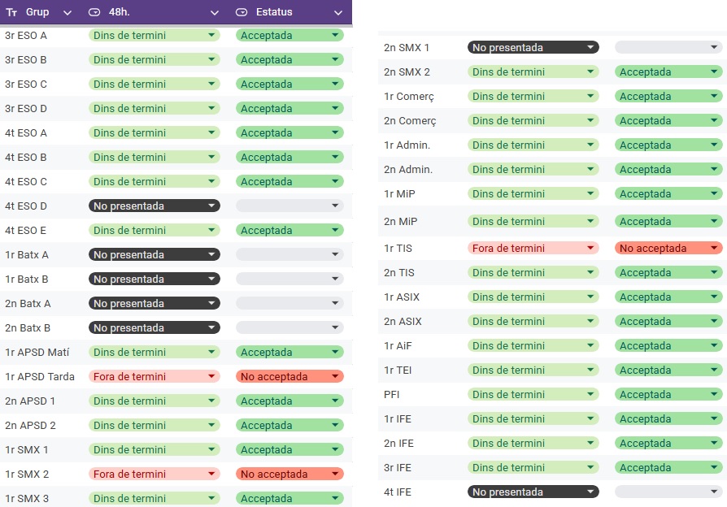
Task: Click the dropdown-chip icon beside Estatus header
Action: [242, 12]
